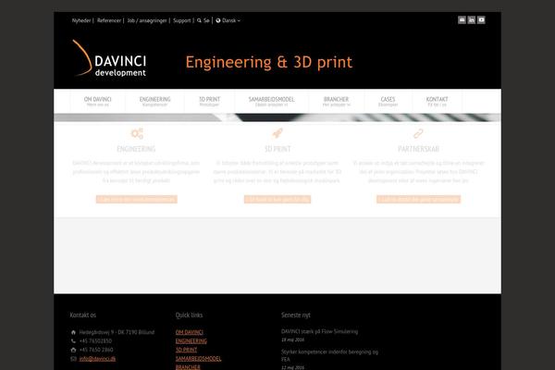555x370 pixels.
Task: Click the 'Seneste nyt' footer heading
Action: pos(296,314)
